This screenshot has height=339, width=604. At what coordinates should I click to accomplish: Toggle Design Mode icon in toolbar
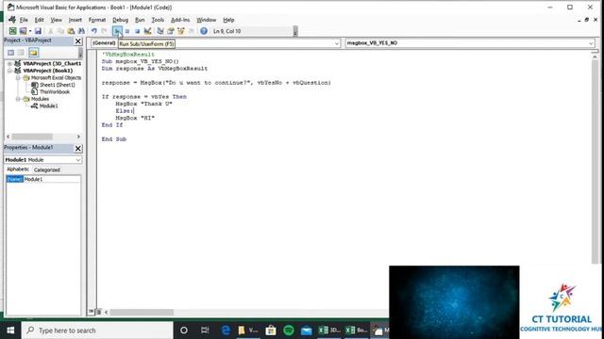click(147, 31)
